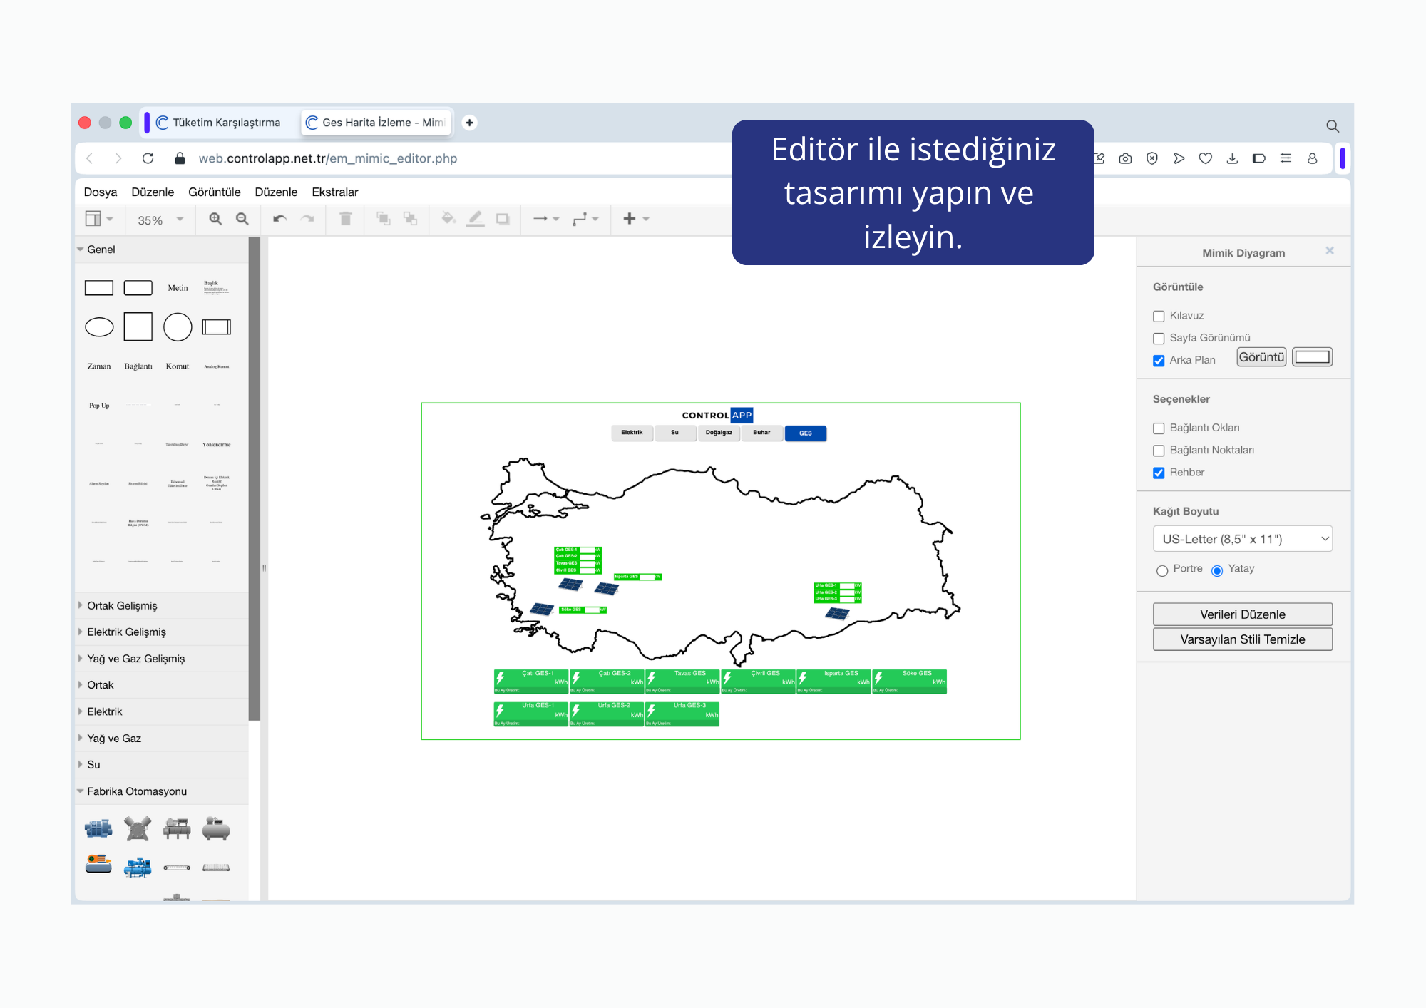Click the zoom out magnifier icon
The image size is (1426, 1008).
pyautogui.click(x=242, y=219)
